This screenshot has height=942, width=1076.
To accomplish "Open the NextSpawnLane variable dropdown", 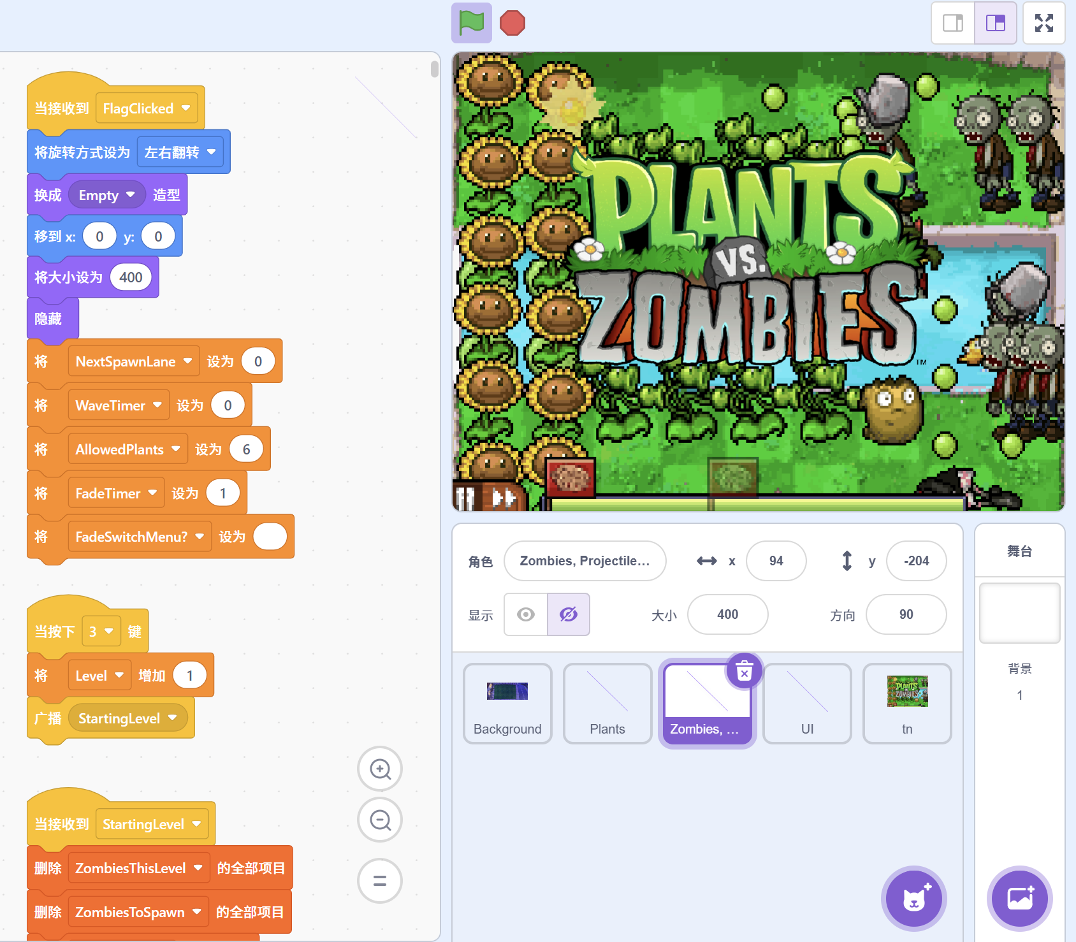I will coord(134,361).
